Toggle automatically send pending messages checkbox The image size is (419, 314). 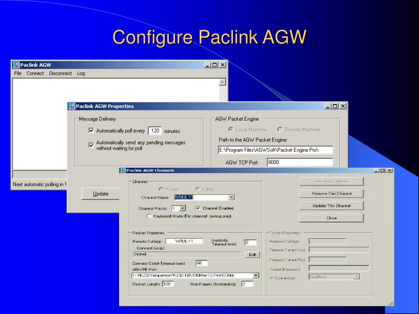click(x=91, y=145)
